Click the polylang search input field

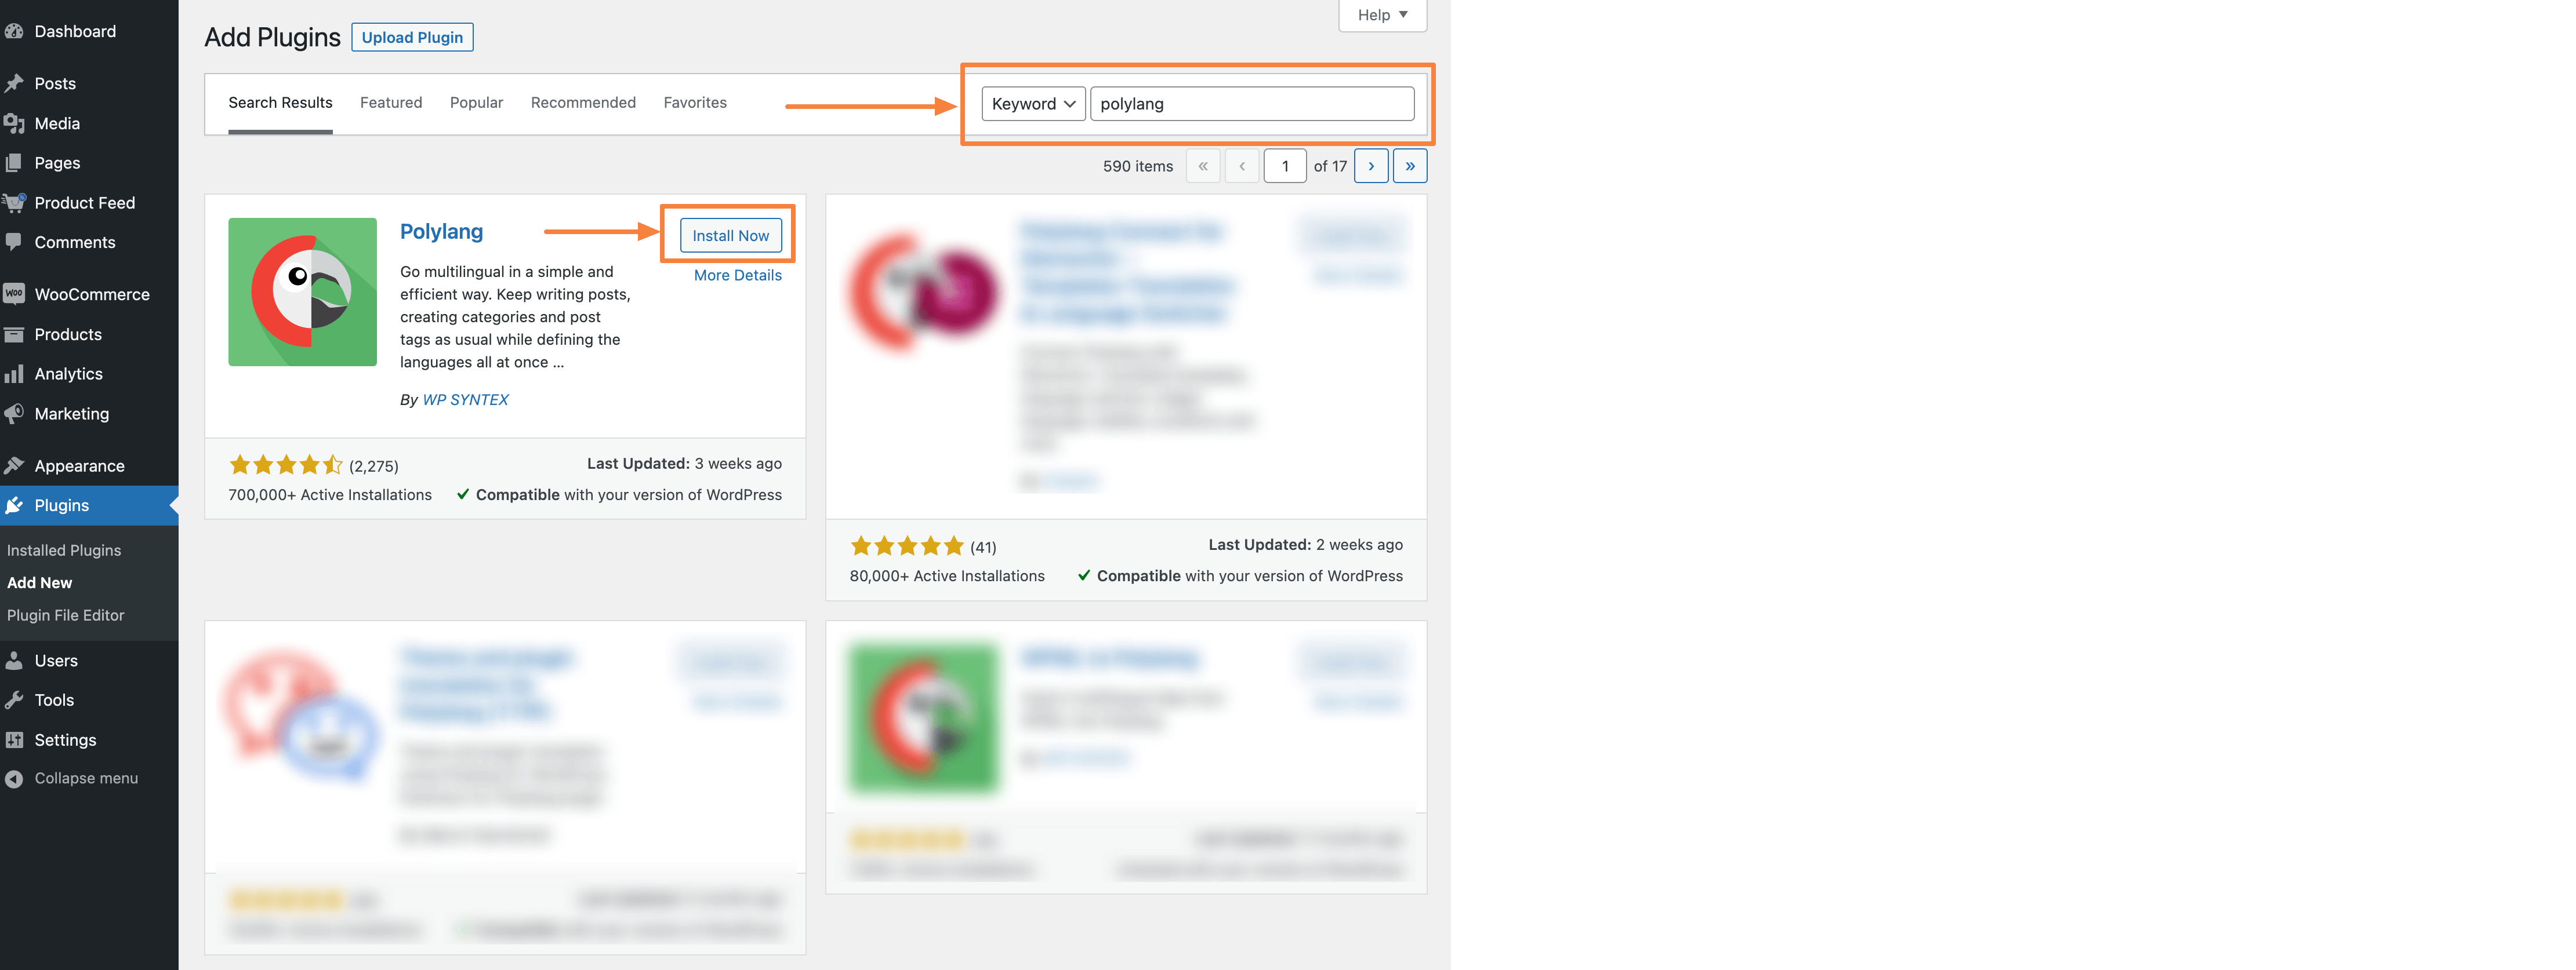pyautogui.click(x=1252, y=104)
